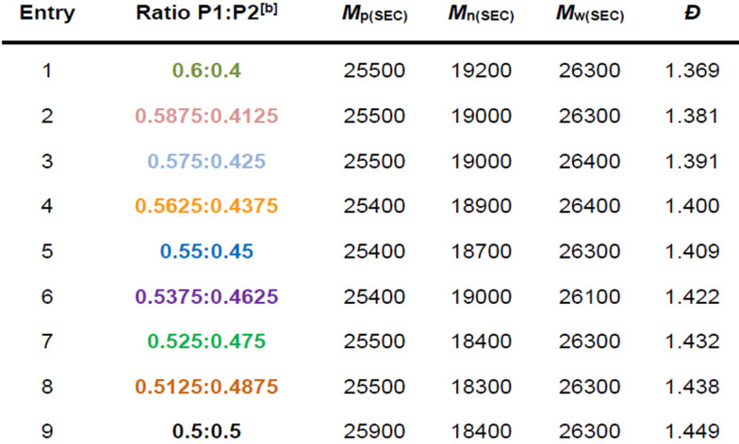Click the pink 0.5875:0.4125 ratio
739x444 pixels.
click(x=206, y=116)
